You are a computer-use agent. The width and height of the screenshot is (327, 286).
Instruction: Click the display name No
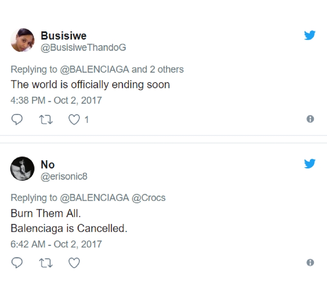tap(47, 164)
